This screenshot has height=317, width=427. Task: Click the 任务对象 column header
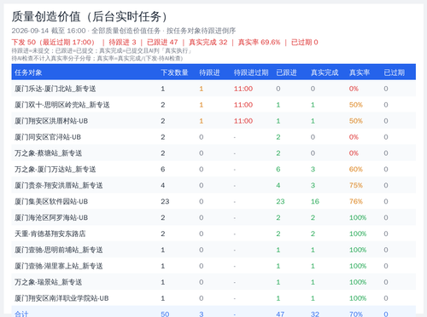point(28,72)
